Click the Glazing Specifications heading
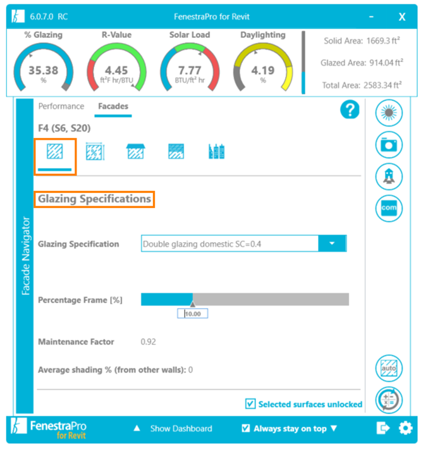 (94, 199)
